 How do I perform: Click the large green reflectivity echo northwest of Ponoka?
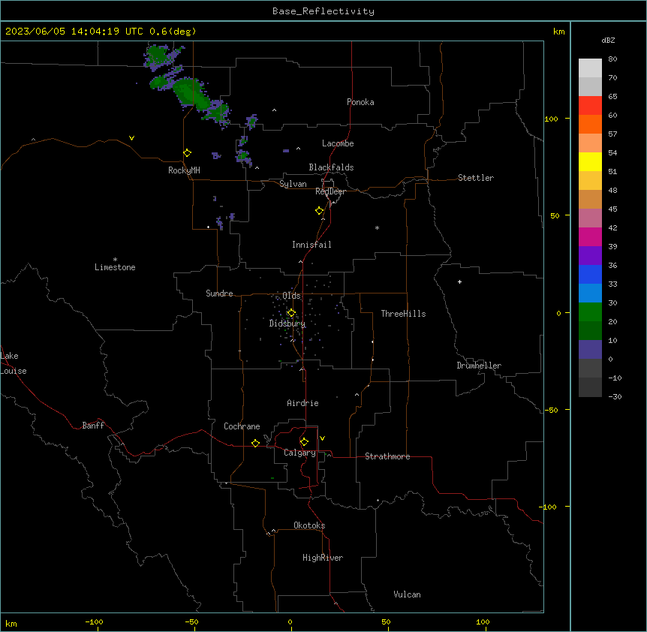point(191,94)
